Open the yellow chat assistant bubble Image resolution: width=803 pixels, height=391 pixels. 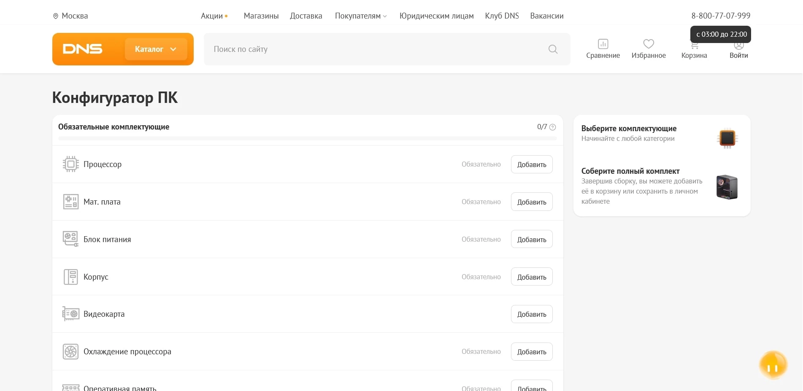click(773, 365)
